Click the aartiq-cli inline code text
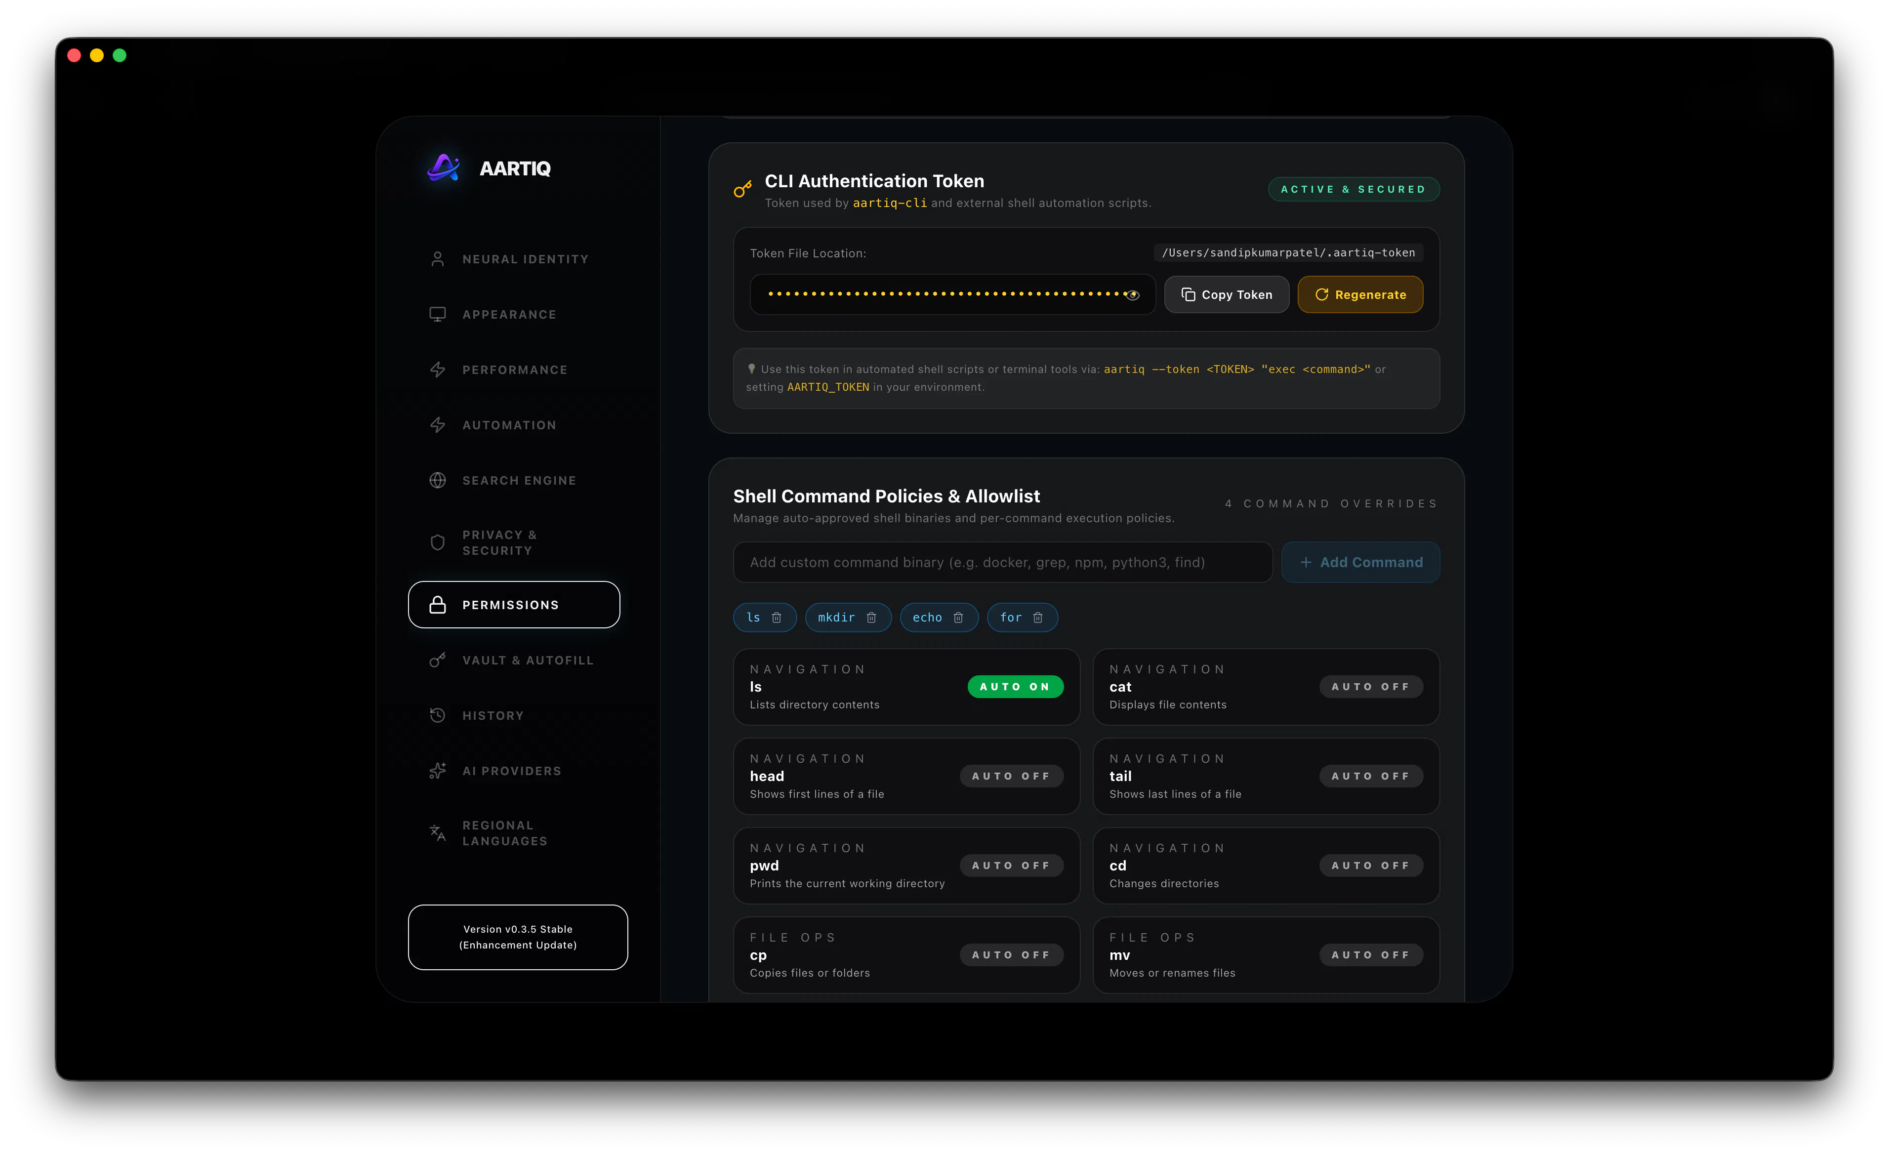1889x1154 pixels. tap(889, 203)
